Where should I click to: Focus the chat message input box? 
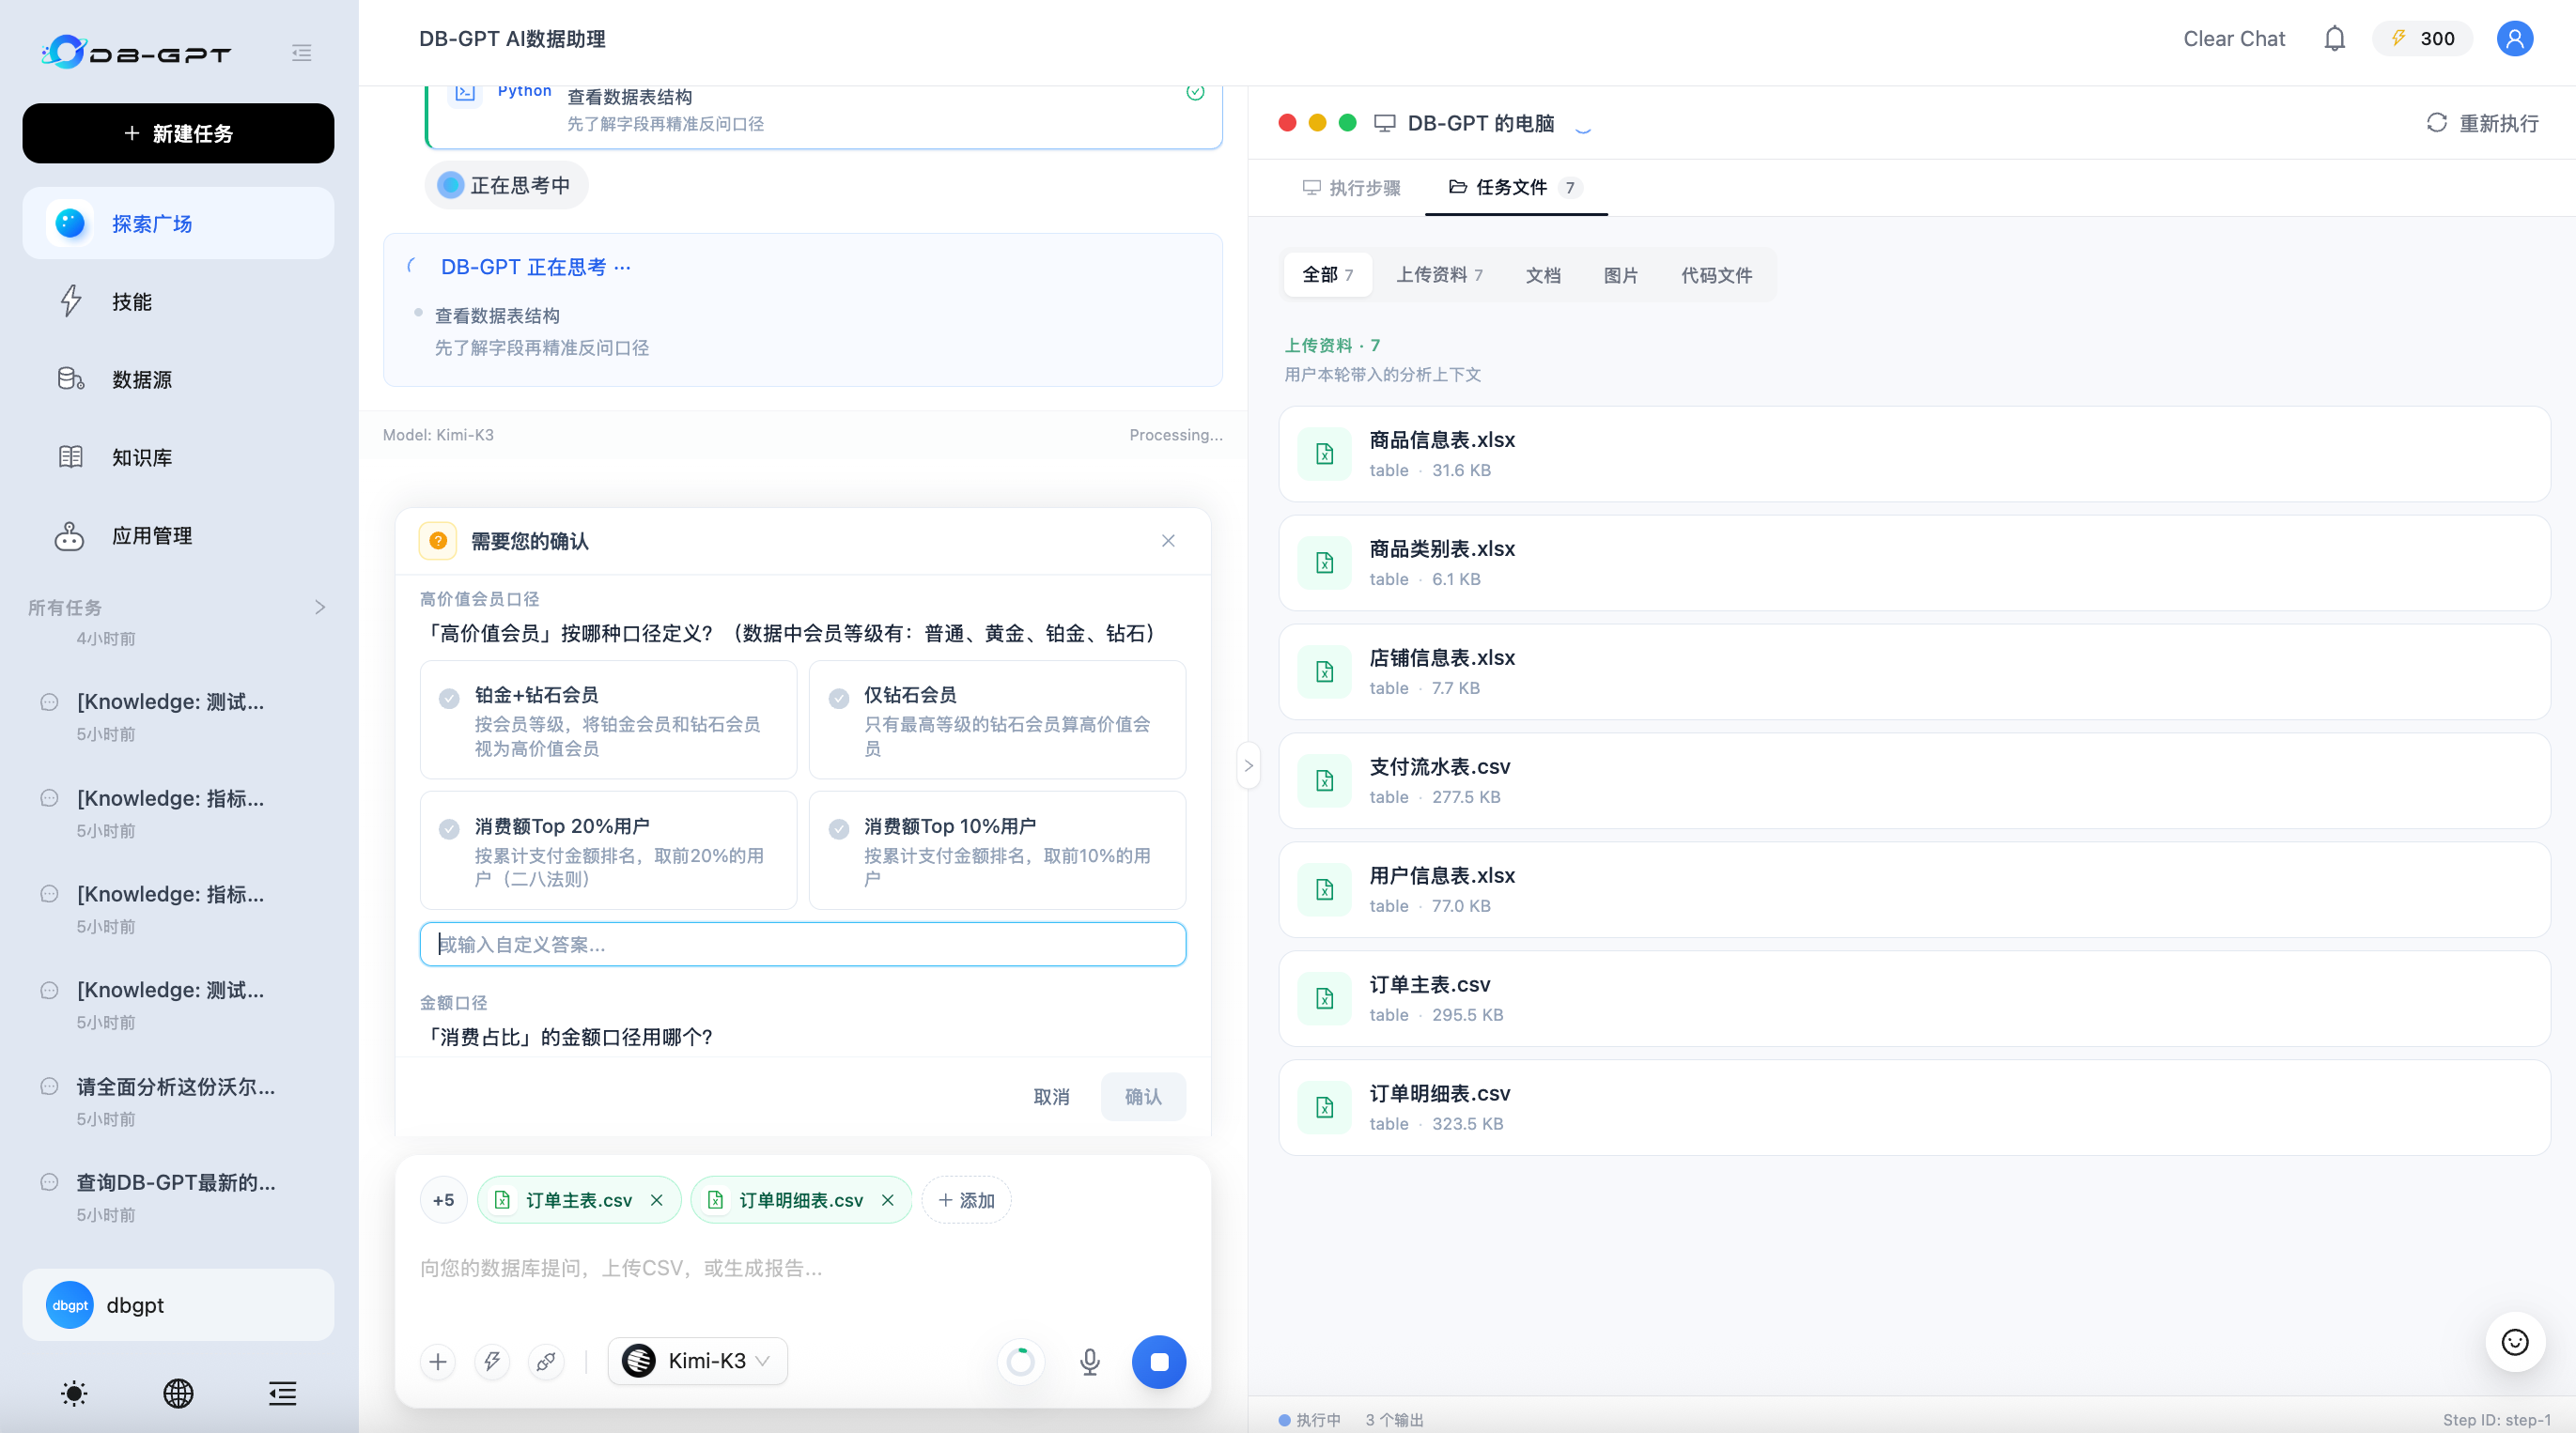coord(803,1268)
